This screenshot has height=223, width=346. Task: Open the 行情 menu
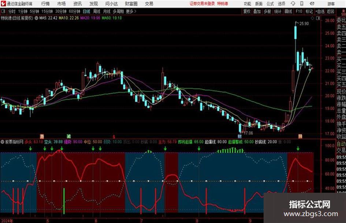tap(45, 4)
